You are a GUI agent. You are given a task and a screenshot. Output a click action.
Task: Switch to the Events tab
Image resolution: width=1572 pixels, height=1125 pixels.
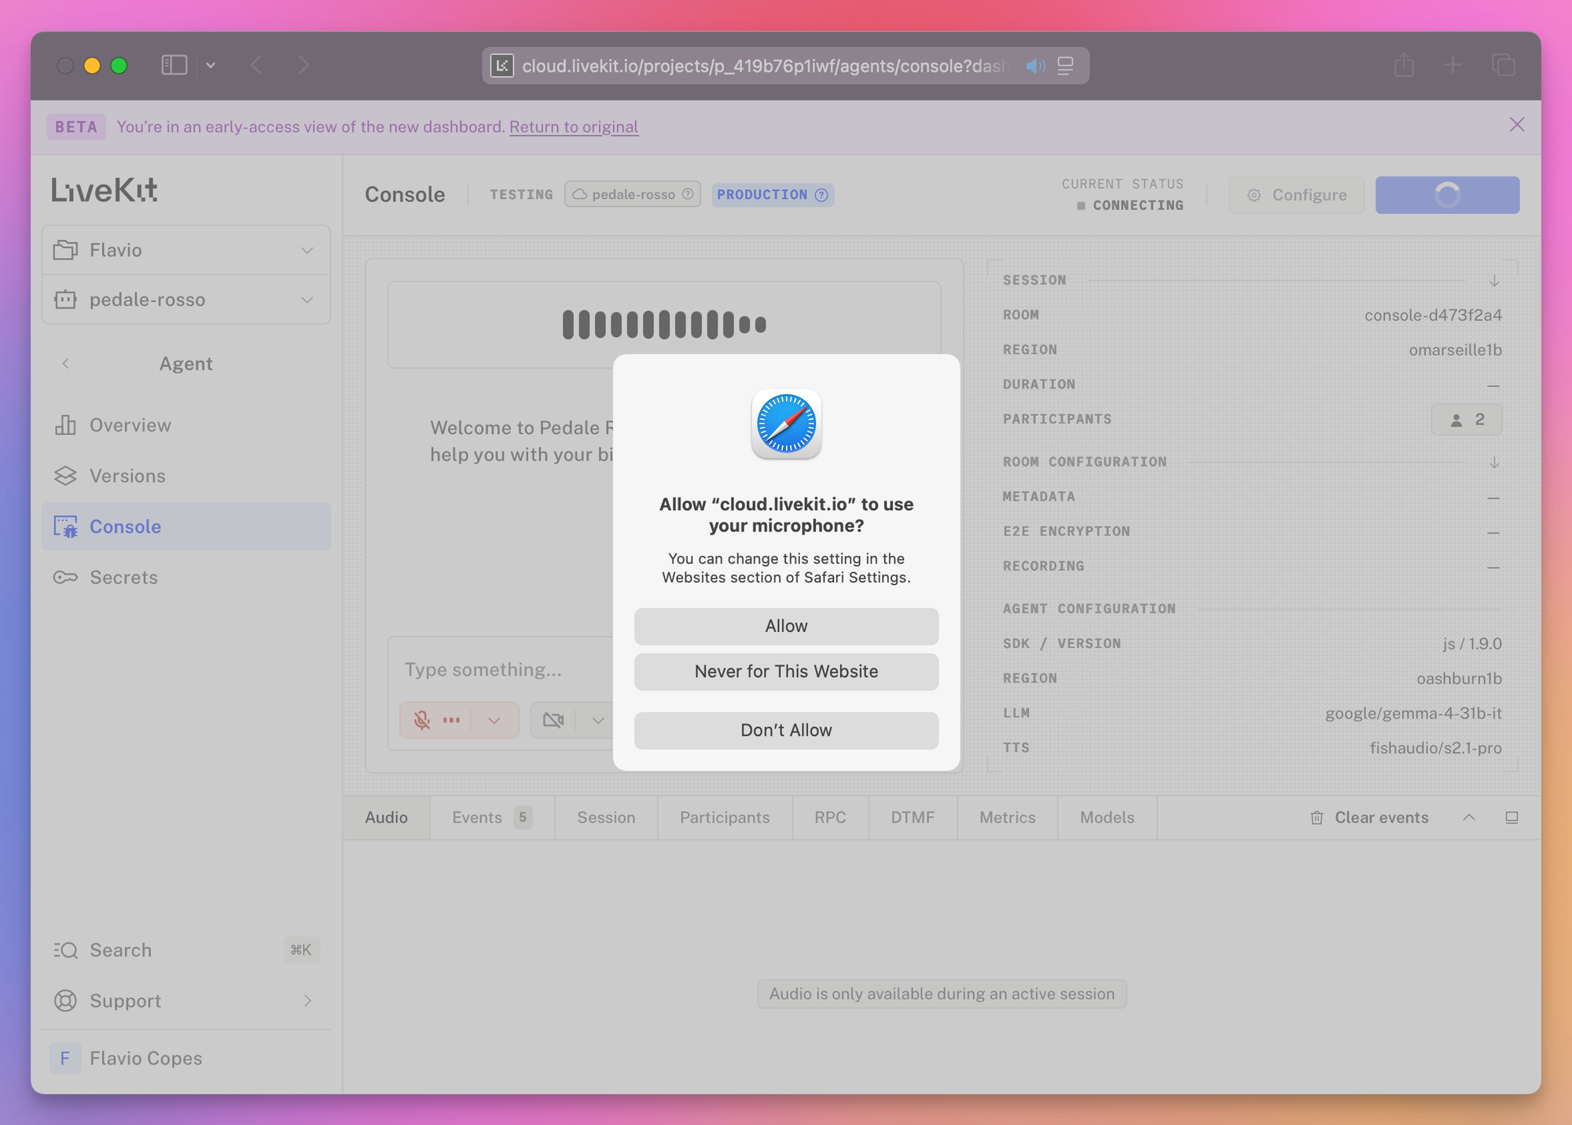coord(492,818)
